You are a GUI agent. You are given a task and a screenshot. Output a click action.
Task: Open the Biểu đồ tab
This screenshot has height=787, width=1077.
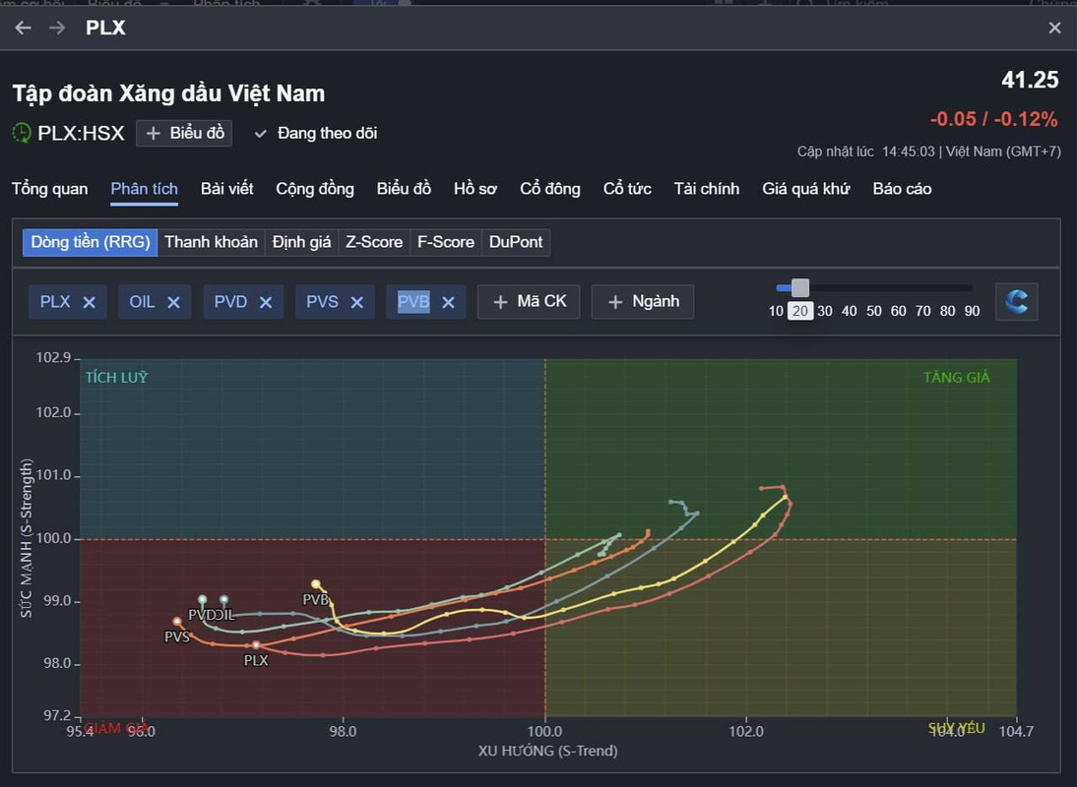[404, 189]
